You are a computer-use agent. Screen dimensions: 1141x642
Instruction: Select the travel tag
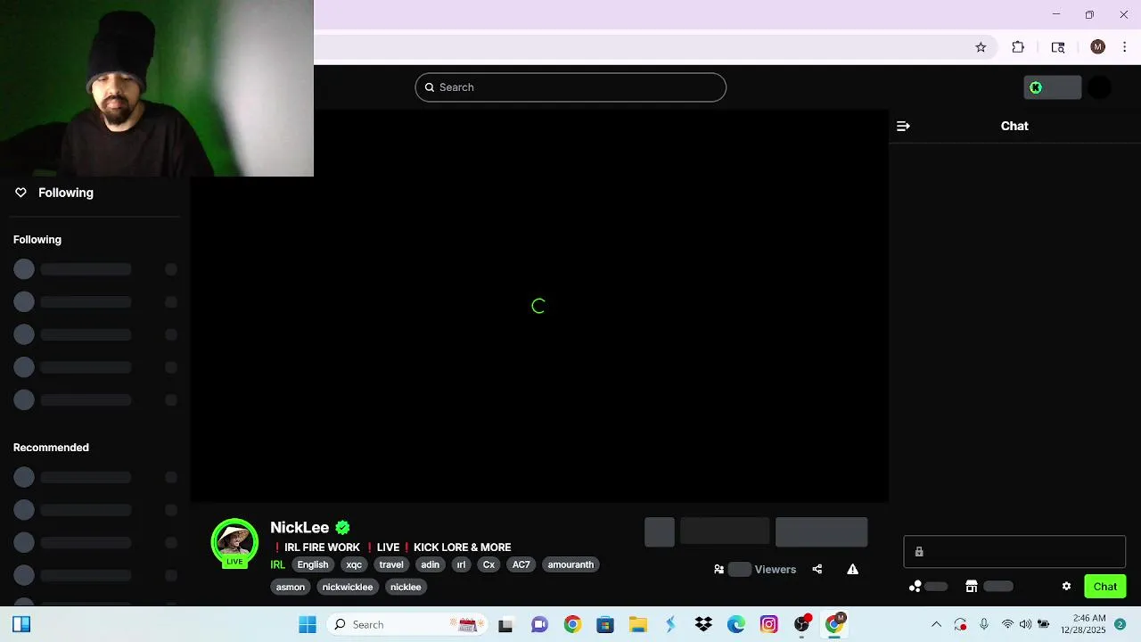point(391,564)
